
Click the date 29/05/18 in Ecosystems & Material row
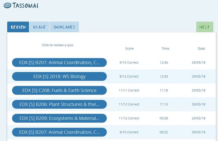198,118
